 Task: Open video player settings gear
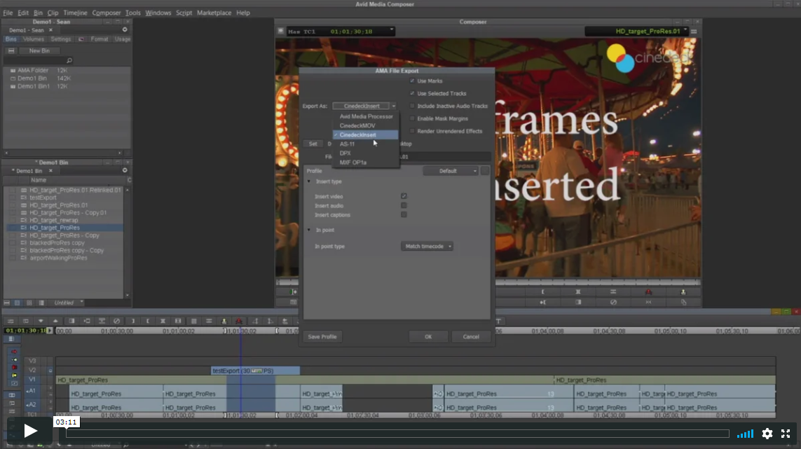pos(767,434)
